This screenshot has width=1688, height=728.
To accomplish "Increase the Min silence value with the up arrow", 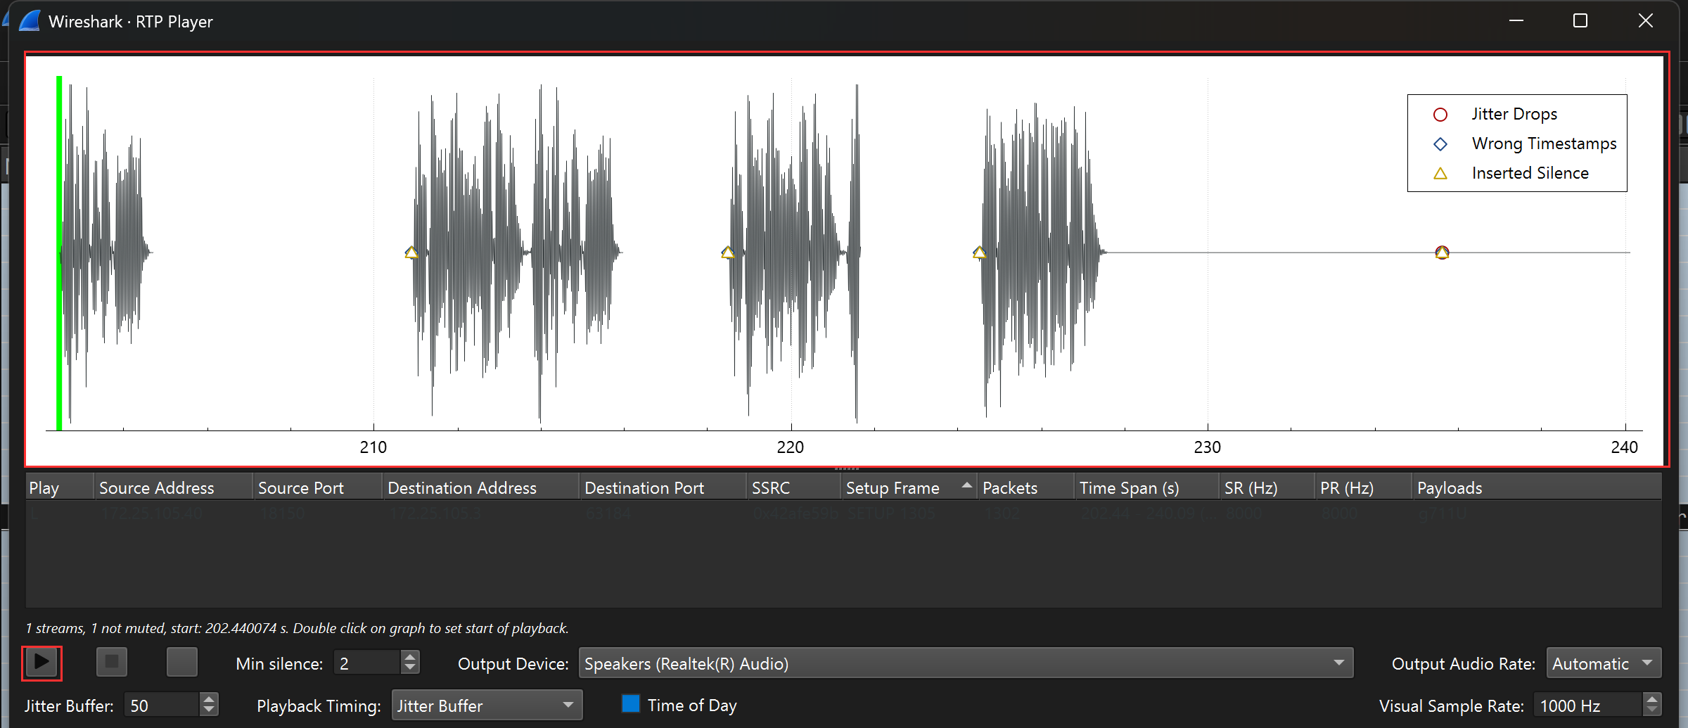I will (x=410, y=656).
